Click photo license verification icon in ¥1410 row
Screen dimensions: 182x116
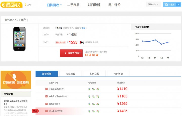[97, 89]
